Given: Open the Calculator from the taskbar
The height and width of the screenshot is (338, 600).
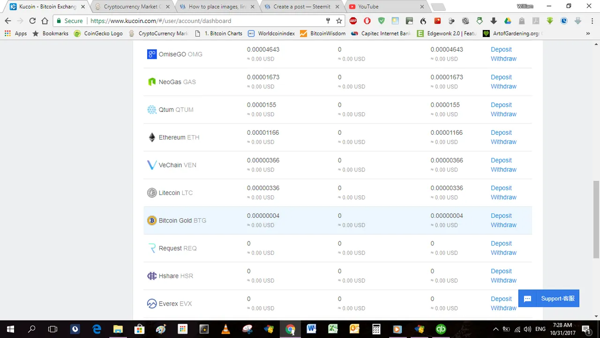Looking at the screenshot, I should (376, 329).
